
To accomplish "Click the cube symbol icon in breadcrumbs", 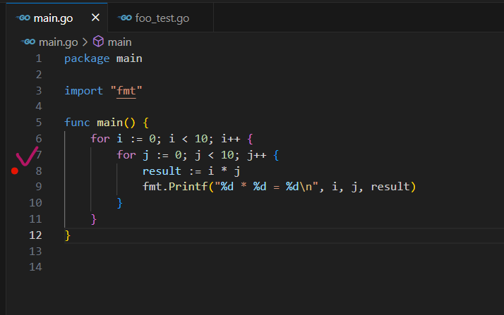I will [98, 42].
